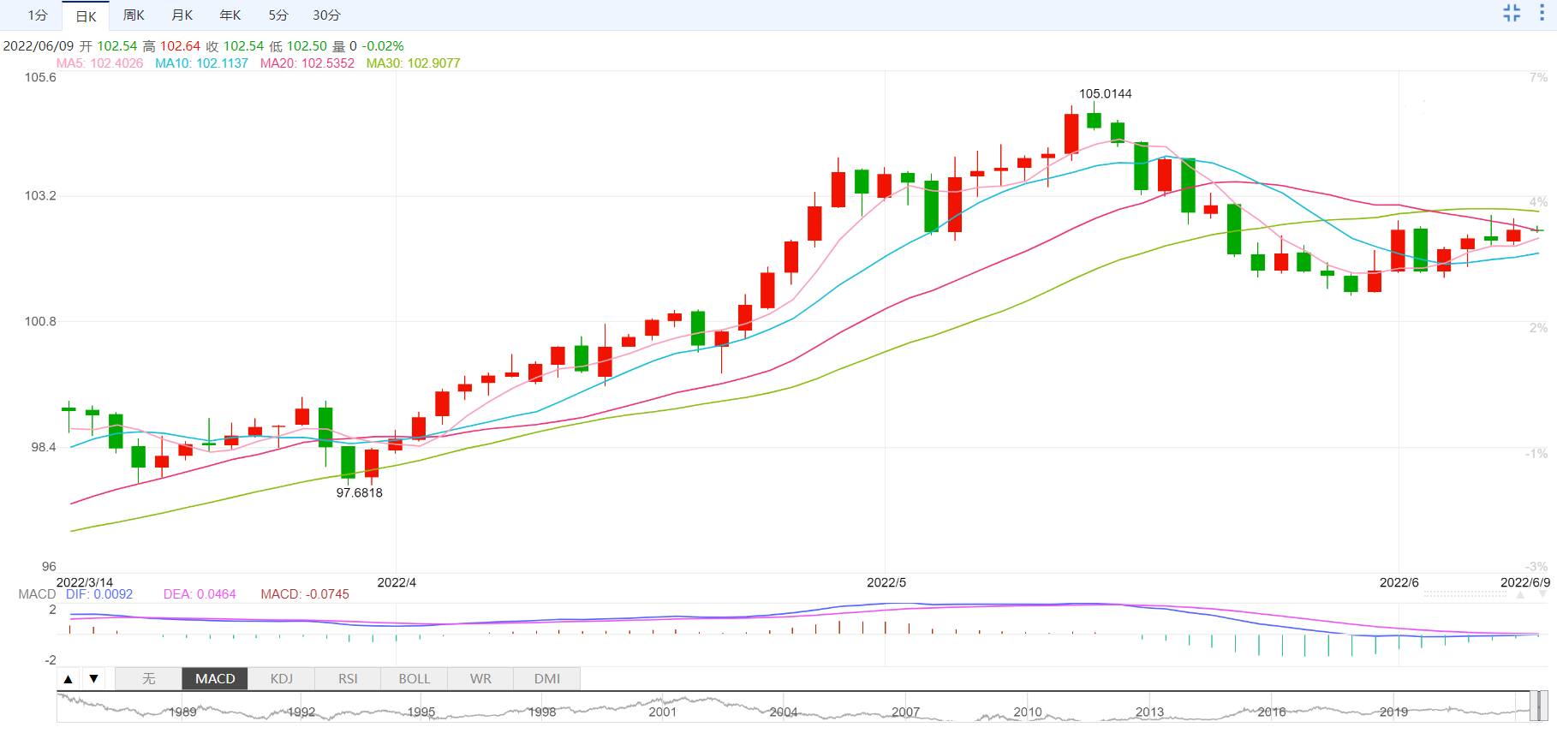Click the grey up arrow near 2022/6/9
The image size is (1557, 739).
click(x=1520, y=594)
